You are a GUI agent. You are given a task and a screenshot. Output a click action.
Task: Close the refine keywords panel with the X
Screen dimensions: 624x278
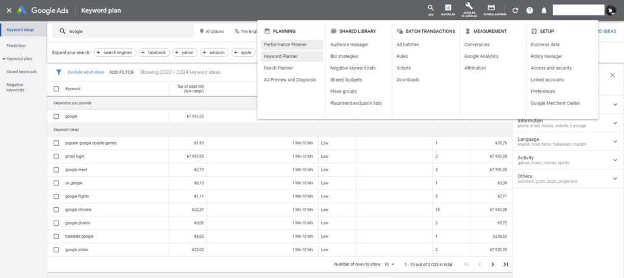click(612, 75)
